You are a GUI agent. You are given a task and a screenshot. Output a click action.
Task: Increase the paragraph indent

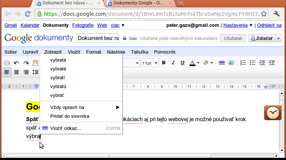point(272,63)
